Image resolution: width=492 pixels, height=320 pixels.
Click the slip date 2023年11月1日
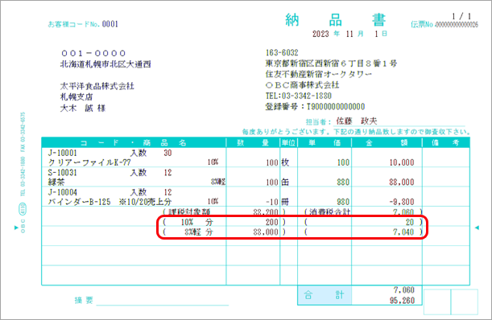tap(349, 34)
